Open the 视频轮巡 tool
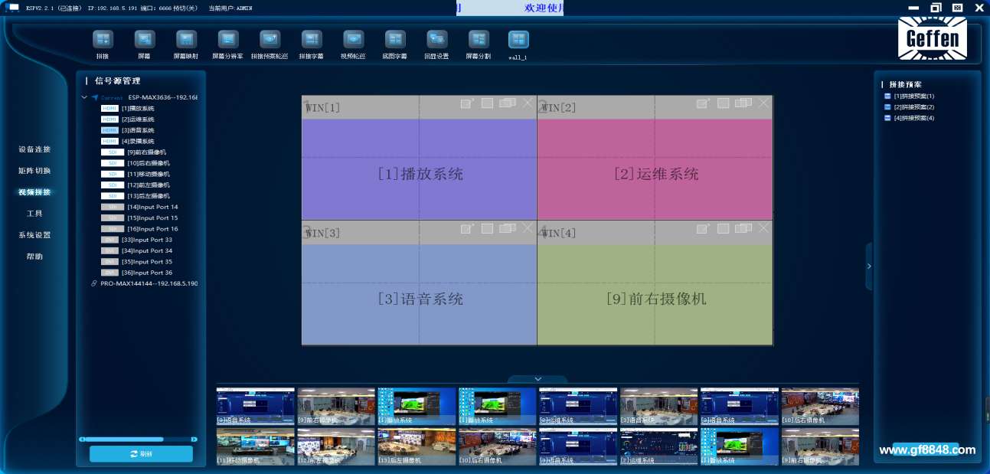Viewport: 990px width, 474px height. coord(353,40)
